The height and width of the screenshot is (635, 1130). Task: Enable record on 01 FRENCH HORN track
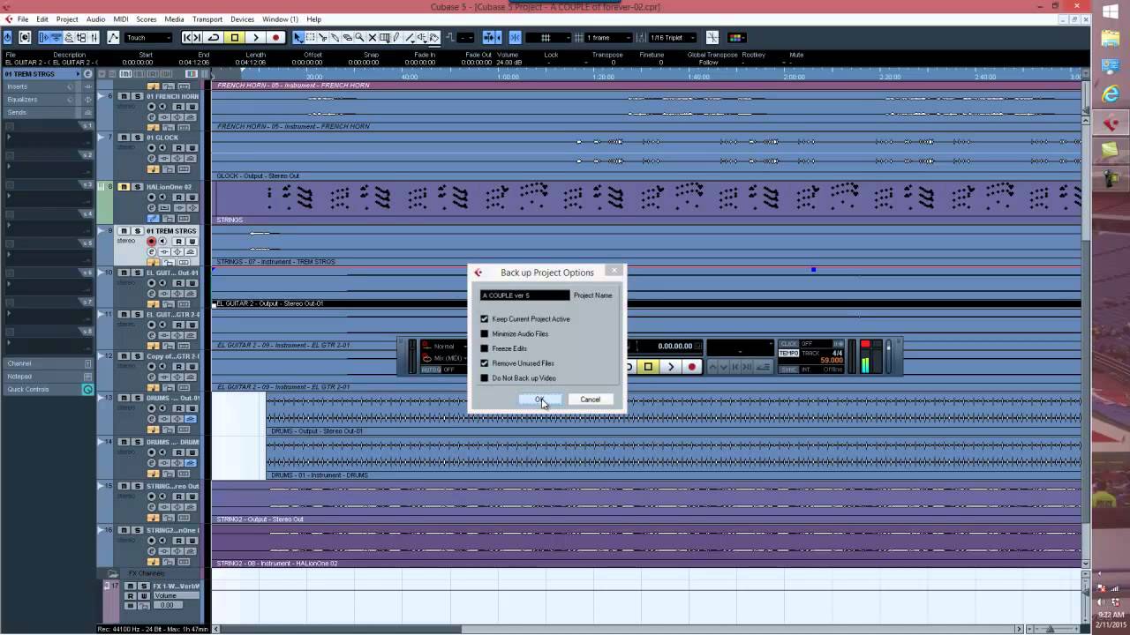tap(152, 107)
